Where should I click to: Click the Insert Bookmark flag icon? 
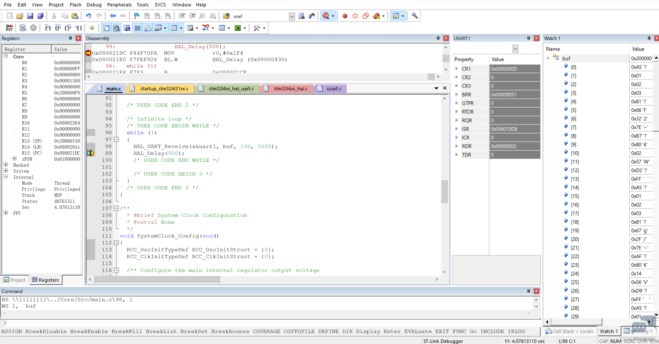136,16
